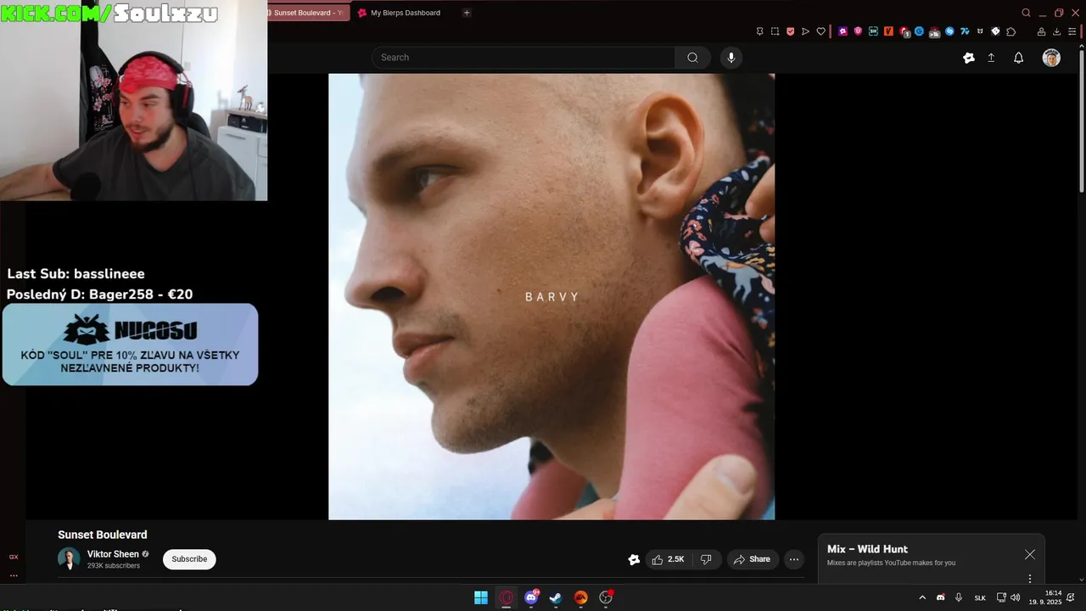Click the Share button under video
Image resolution: width=1086 pixels, height=611 pixels.
(753, 559)
